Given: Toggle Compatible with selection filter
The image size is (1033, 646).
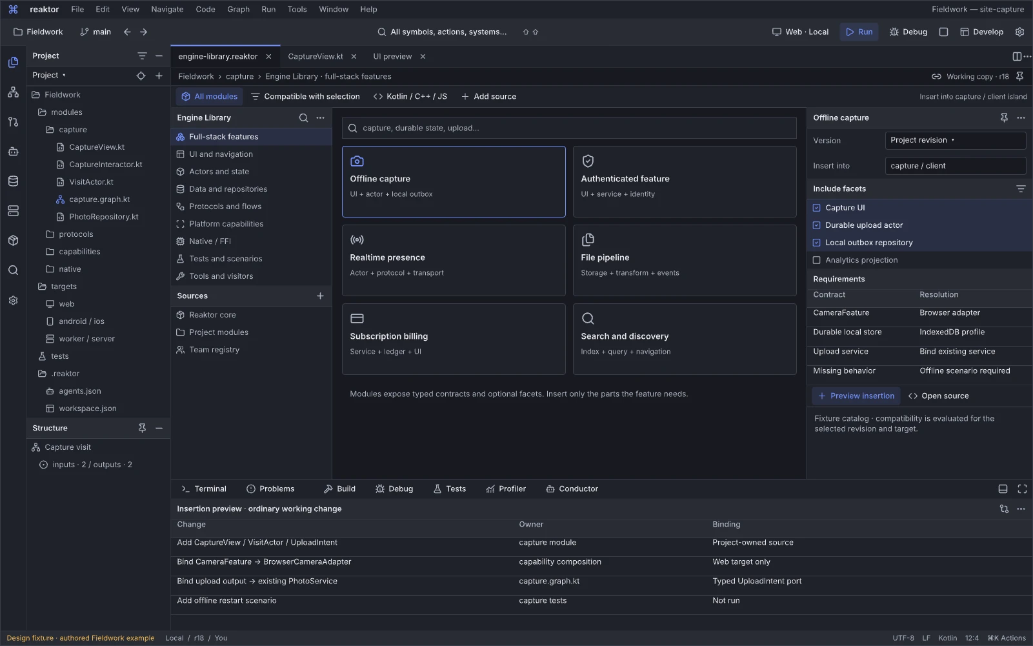Looking at the screenshot, I should (305, 97).
